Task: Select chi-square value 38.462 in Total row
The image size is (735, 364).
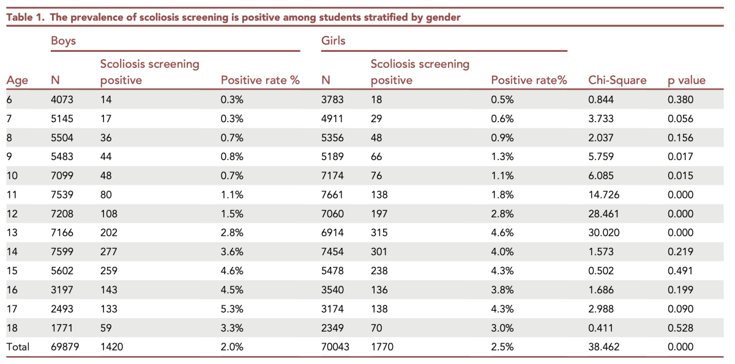Action: [604, 347]
